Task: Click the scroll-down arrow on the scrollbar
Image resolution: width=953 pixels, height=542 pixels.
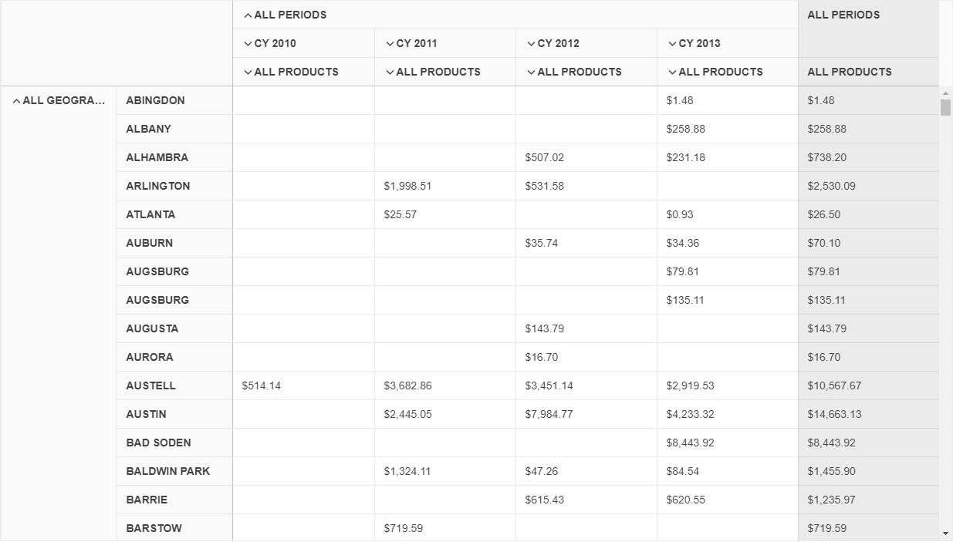Action: (945, 534)
